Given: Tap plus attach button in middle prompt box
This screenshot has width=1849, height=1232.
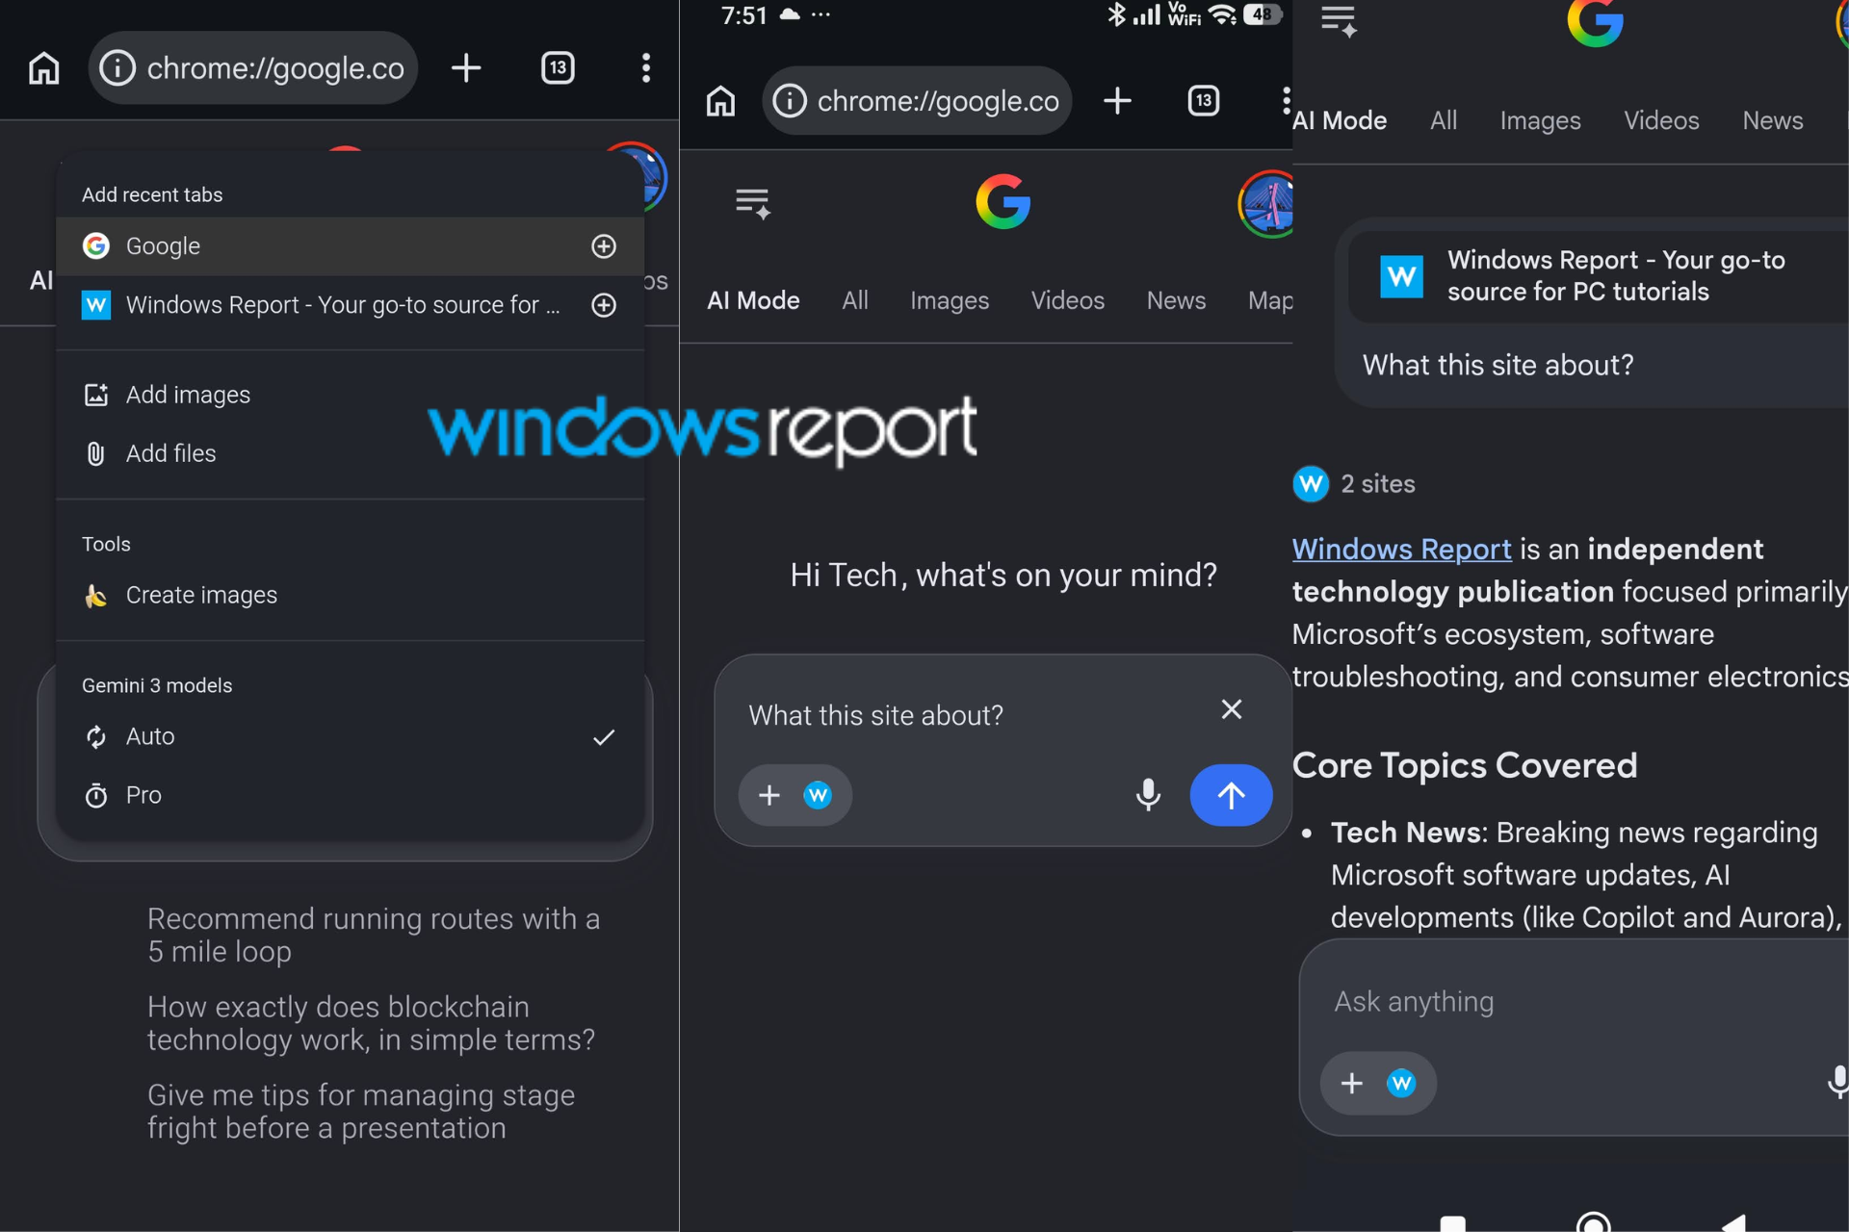Looking at the screenshot, I should (x=768, y=795).
